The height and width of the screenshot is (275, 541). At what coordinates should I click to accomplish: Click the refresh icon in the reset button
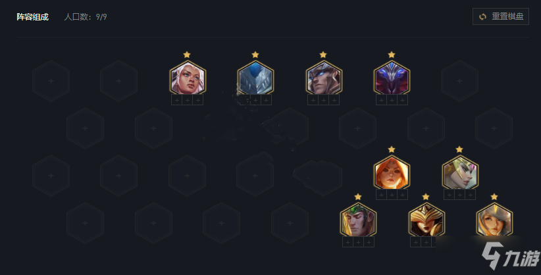(482, 16)
